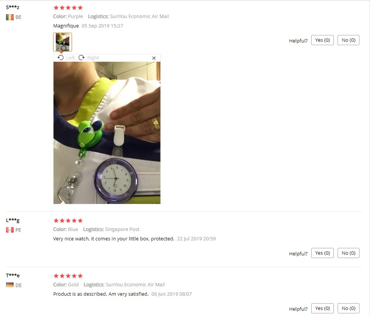Vote No on the Product is as described review
The width and height of the screenshot is (370, 316).
click(x=348, y=308)
